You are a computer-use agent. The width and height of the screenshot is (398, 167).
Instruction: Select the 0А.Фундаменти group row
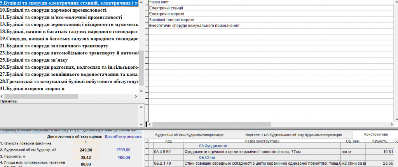click(262, 146)
